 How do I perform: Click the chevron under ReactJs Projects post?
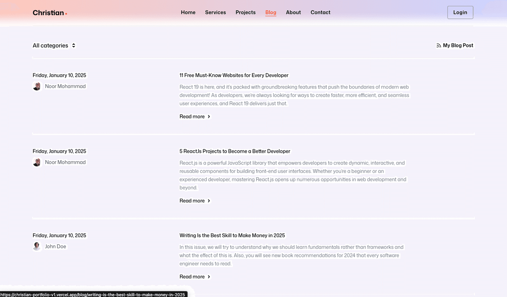point(209,201)
